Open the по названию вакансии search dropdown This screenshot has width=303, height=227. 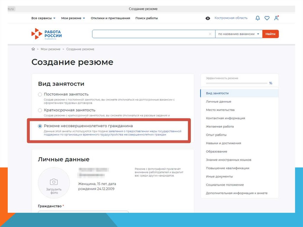click(239, 34)
